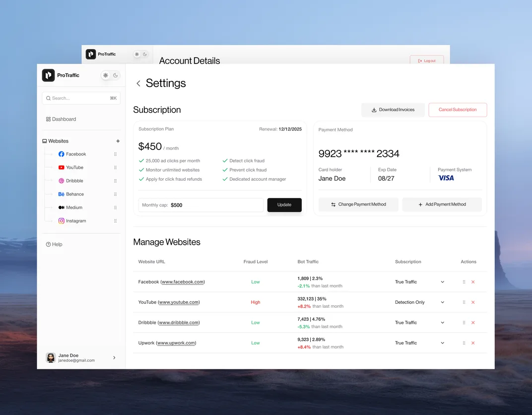Open subscription dropdown for Dribbble row
Viewport: 532px width, 415px height.
[x=443, y=323]
